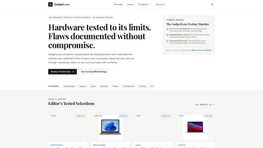Screen dimensions: 263x148
Task: Filter by Laptops category chip
Action: [x=82, y=86]
